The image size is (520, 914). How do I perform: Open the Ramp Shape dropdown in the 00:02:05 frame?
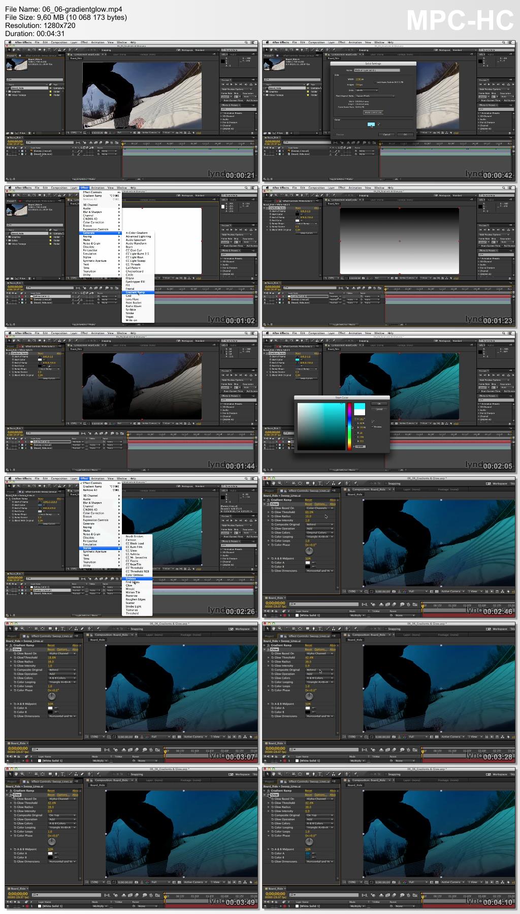pyautogui.click(x=306, y=369)
